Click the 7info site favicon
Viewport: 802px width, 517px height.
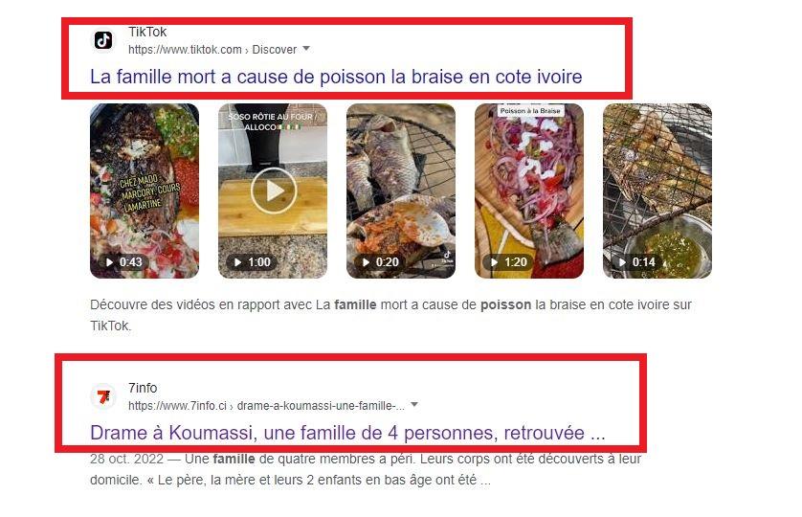103,396
